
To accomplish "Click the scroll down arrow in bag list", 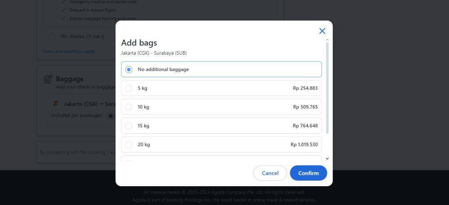I will 327,158.
